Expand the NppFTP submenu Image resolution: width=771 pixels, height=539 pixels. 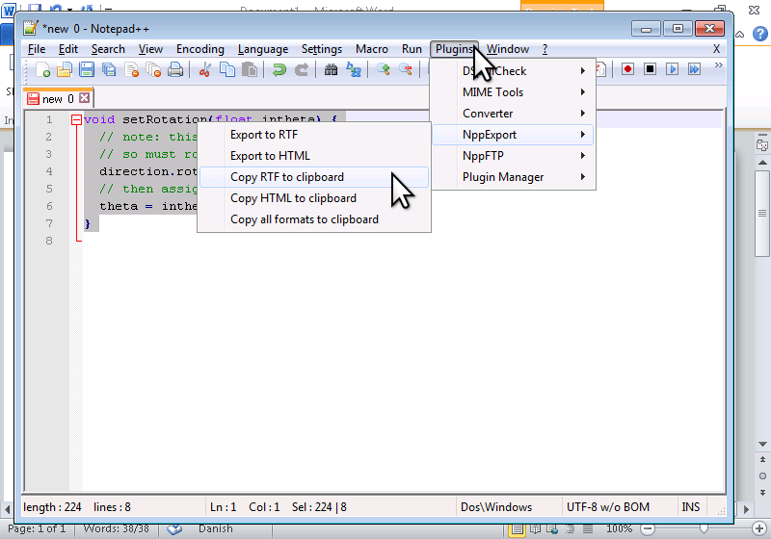tap(513, 156)
